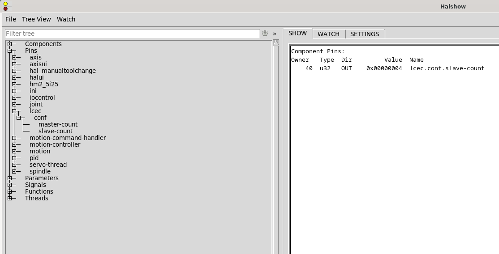Click the yellow window control dot

point(5,4)
